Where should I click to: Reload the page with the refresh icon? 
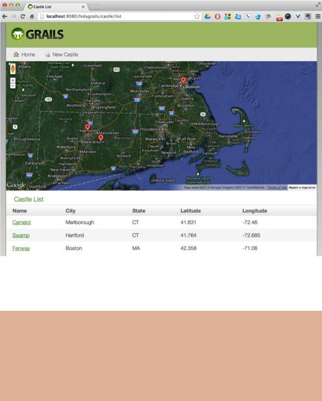pos(23,16)
